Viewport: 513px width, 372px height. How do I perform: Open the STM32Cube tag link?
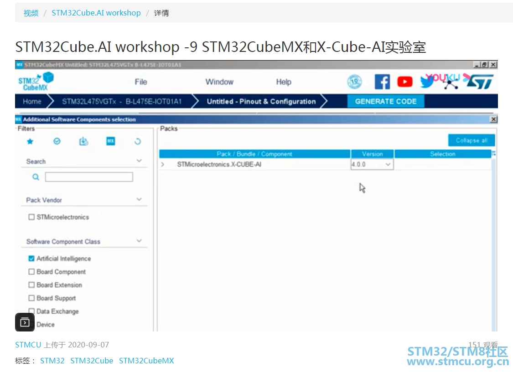(92, 361)
